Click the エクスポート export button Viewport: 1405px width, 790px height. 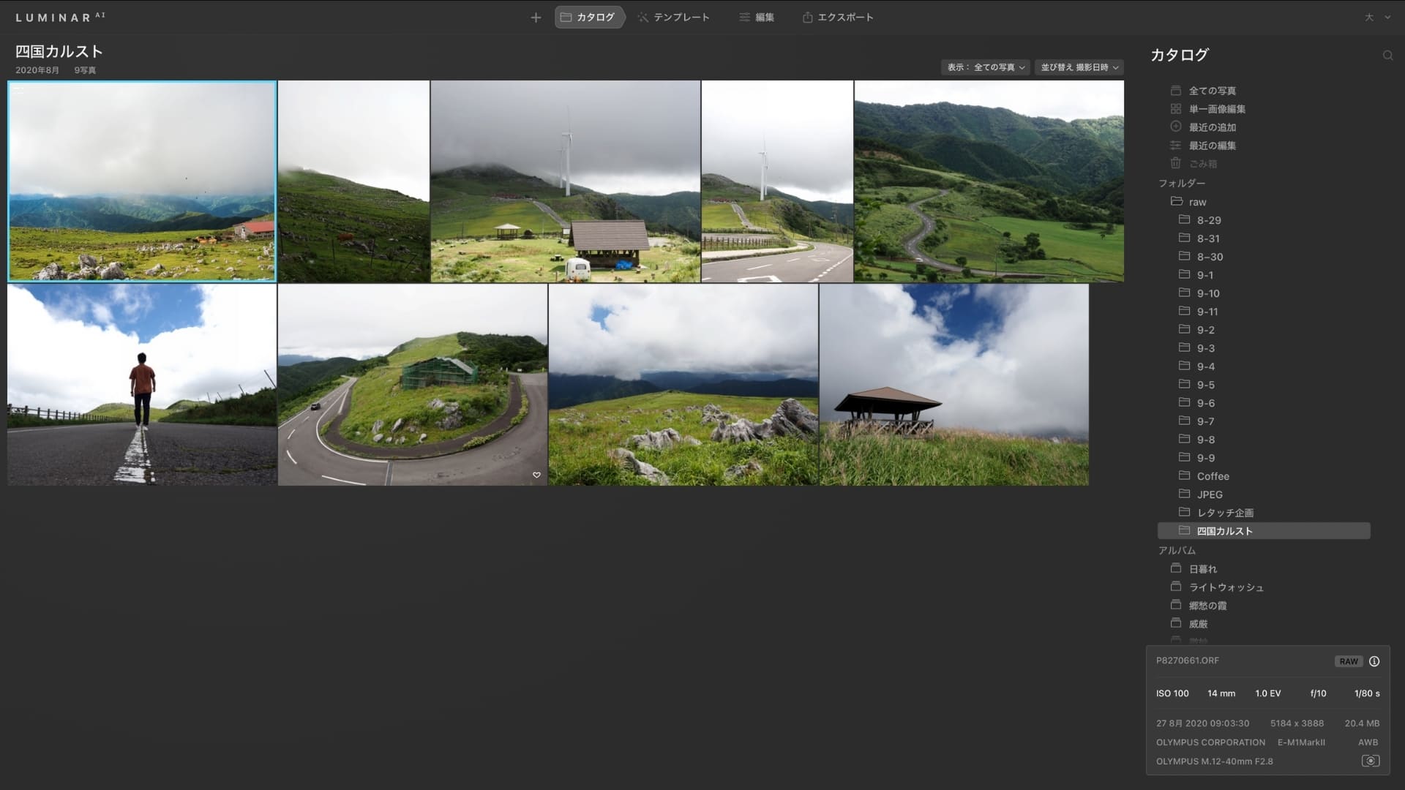tap(838, 18)
